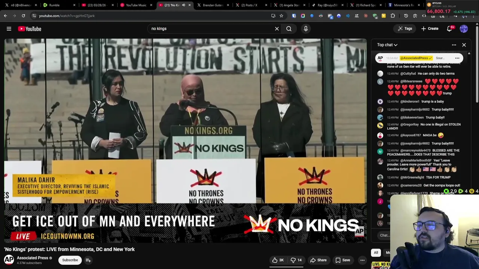Click the @jennifedynn1773 chat message
Viewport: 479px width, 269px height.
pos(420,193)
